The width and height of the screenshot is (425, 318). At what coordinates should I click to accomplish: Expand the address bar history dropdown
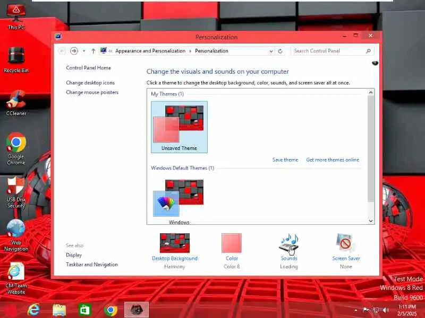[x=271, y=51]
